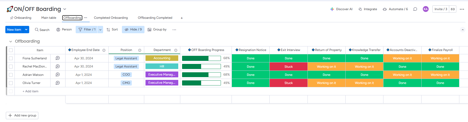Collapse the board header chevron
The height and width of the screenshot is (122, 468).
click(462, 30)
